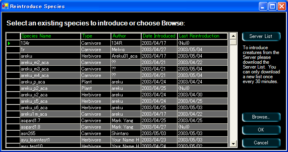288x152 pixels.
Task: Click '2003/04/23' date introduced cell
Action: pos(159,140)
